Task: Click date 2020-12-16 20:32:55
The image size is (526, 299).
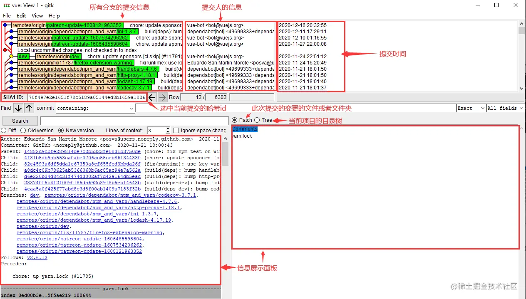Action: 303,25
